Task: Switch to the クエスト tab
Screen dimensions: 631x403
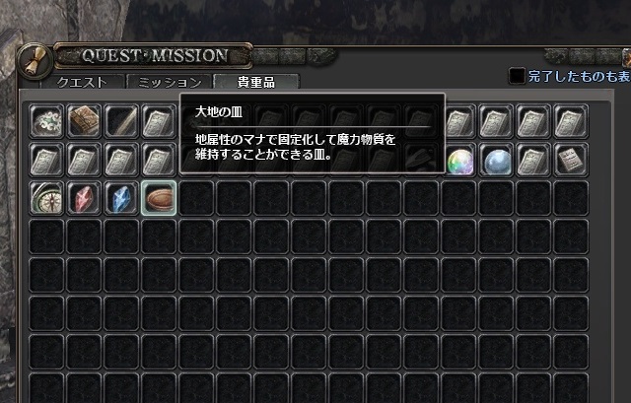Action: 82,82
